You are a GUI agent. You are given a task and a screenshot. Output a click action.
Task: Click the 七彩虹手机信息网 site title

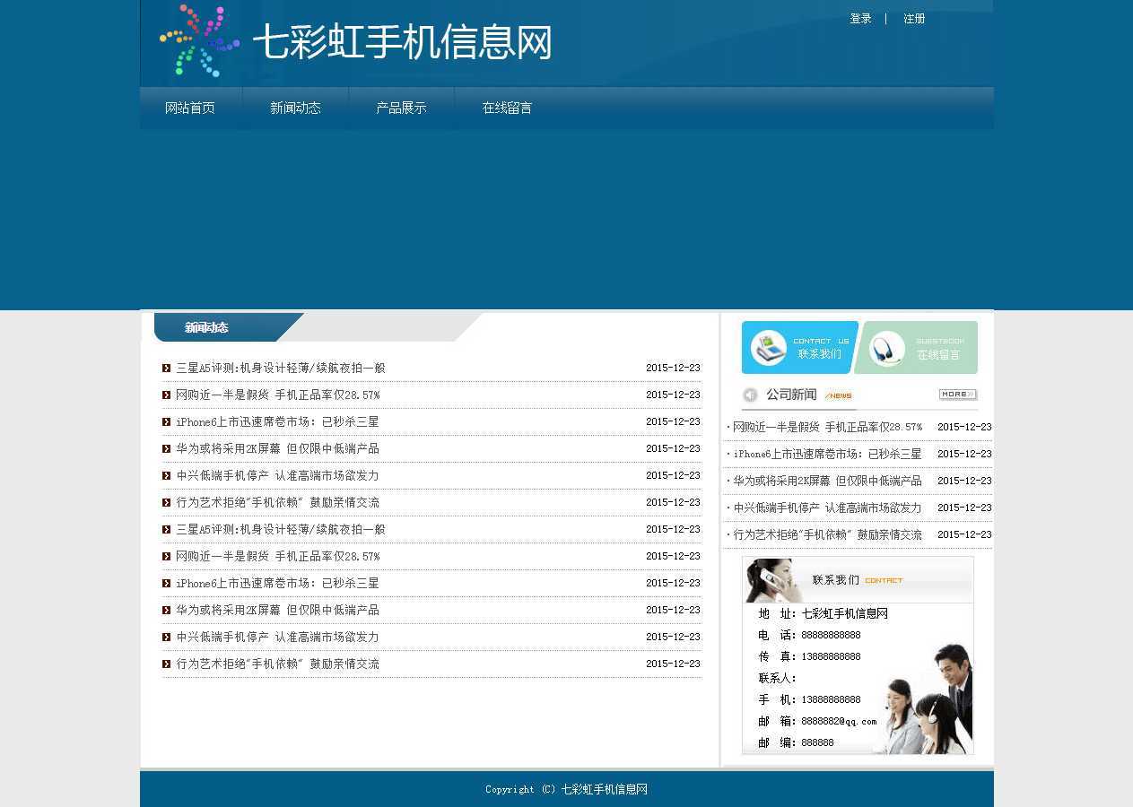click(x=402, y=42)
